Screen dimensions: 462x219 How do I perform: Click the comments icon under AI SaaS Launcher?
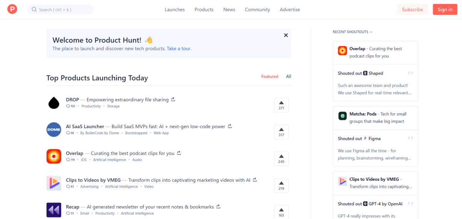coord(68,133)
